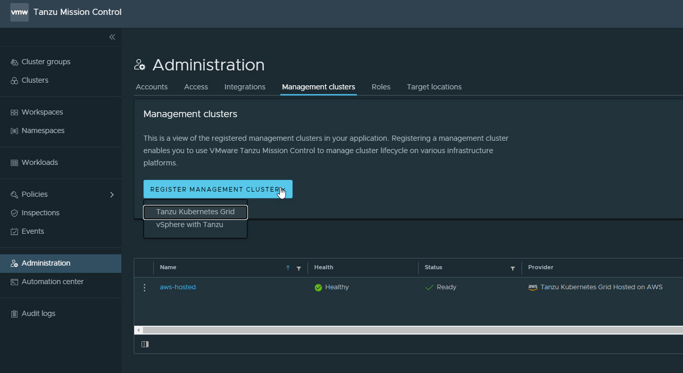Expand the Policies submenu chevron
The width and height of the screenshot is (683, 373).
[112, 195]
